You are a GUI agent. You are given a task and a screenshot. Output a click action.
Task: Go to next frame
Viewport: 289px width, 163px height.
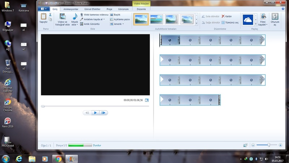(x=103, y=113)
